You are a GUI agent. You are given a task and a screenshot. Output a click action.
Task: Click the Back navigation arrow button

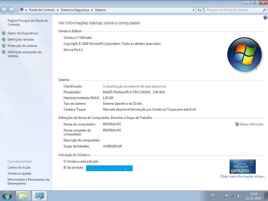[x=4, y=10]
